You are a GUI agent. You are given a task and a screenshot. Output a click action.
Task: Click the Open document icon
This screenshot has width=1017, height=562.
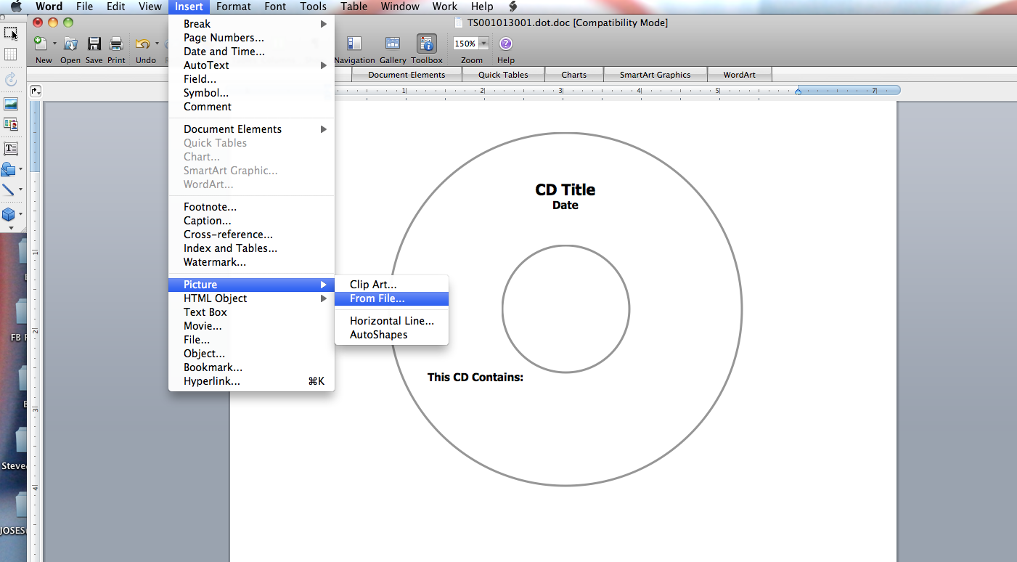point(70,44)
